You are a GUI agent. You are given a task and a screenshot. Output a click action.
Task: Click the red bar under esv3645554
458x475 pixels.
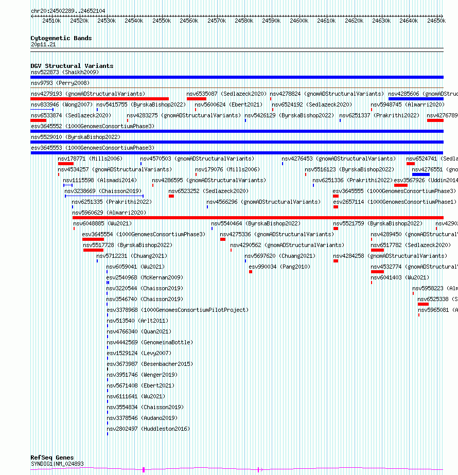coord(93,239)
